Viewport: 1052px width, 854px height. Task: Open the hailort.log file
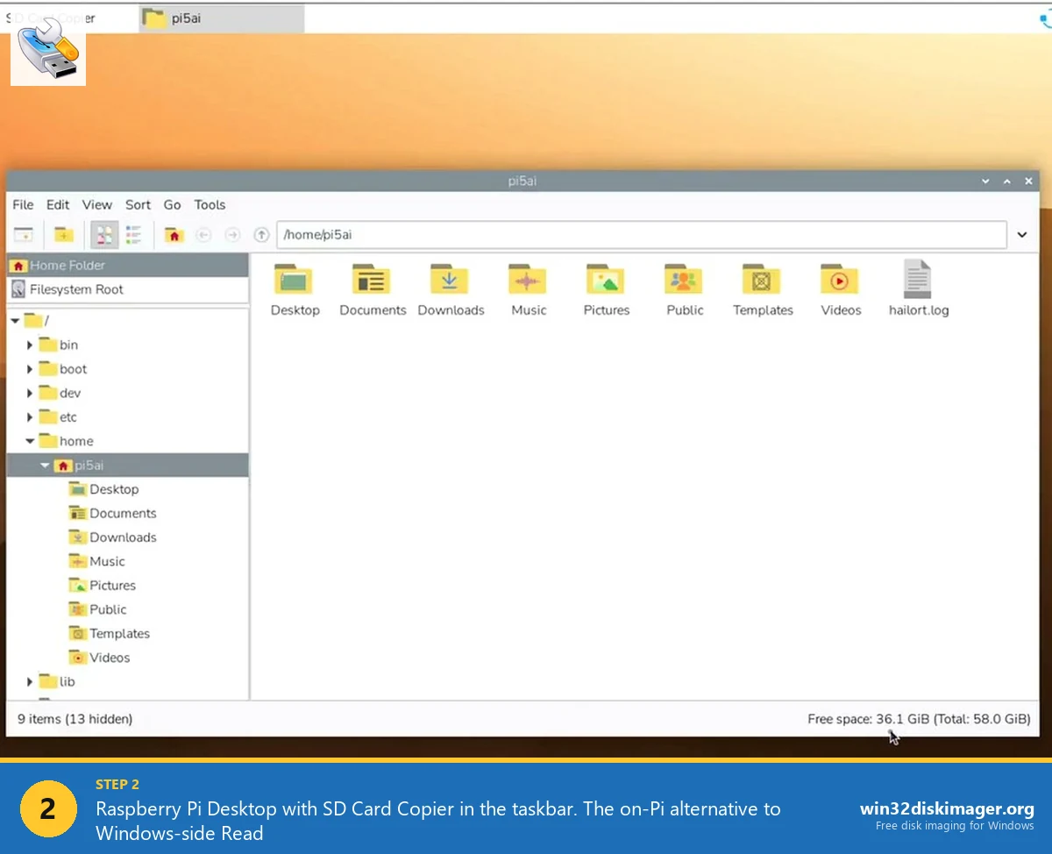(x=918, y=281)
